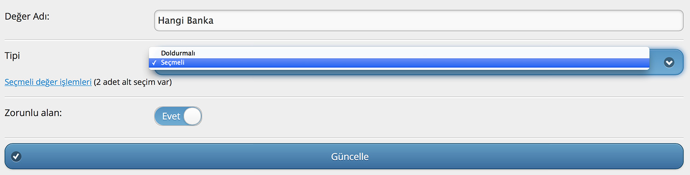Pick the Doldurmalı entry text

[178, 53]
